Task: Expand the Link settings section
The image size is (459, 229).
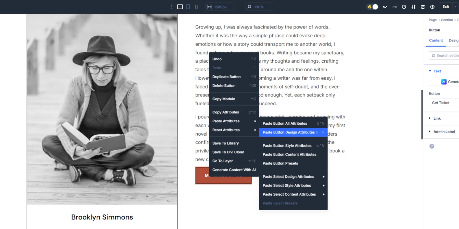Action: 437,118
